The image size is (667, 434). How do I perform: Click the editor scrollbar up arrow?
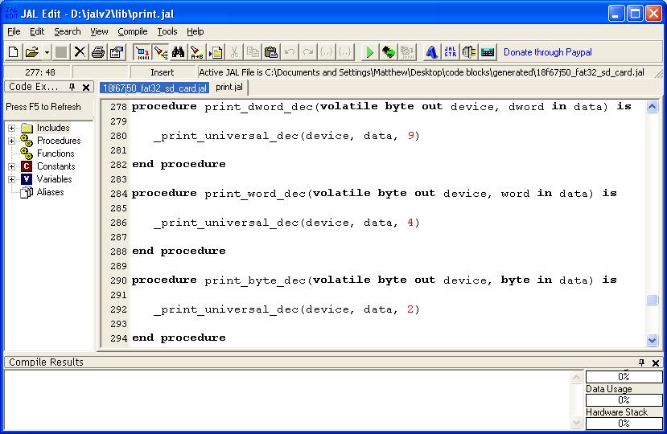pyautogui.click(x=652, y=106)
